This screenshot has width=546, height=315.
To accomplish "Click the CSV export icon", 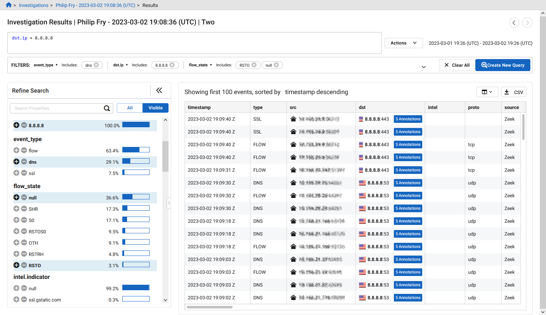I will click(507, 92).
